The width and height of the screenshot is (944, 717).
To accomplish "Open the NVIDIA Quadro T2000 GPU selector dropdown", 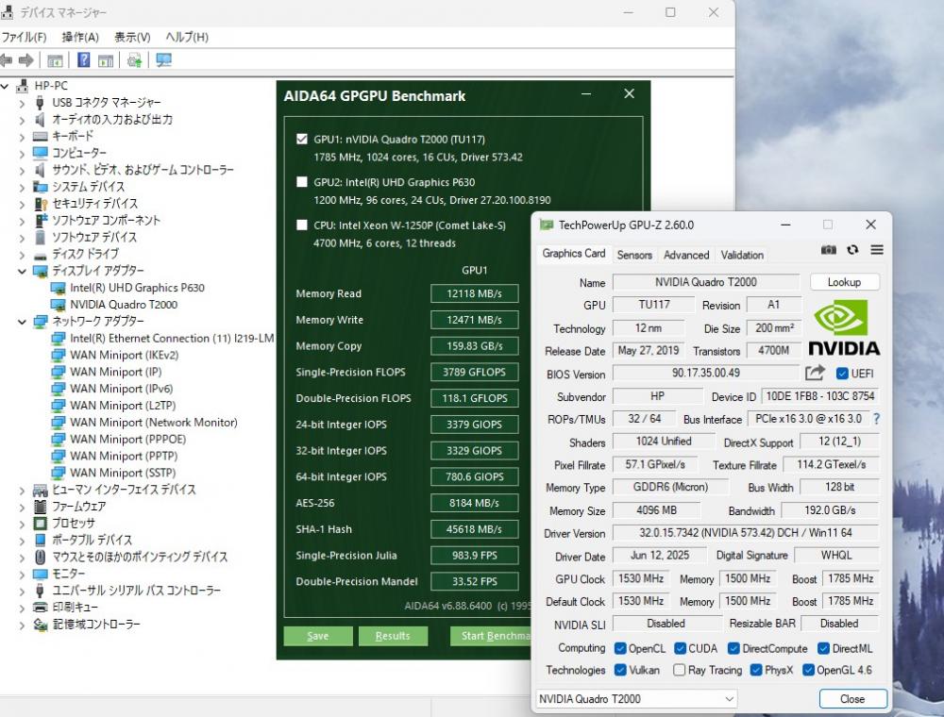I will [x=636, y=699].
